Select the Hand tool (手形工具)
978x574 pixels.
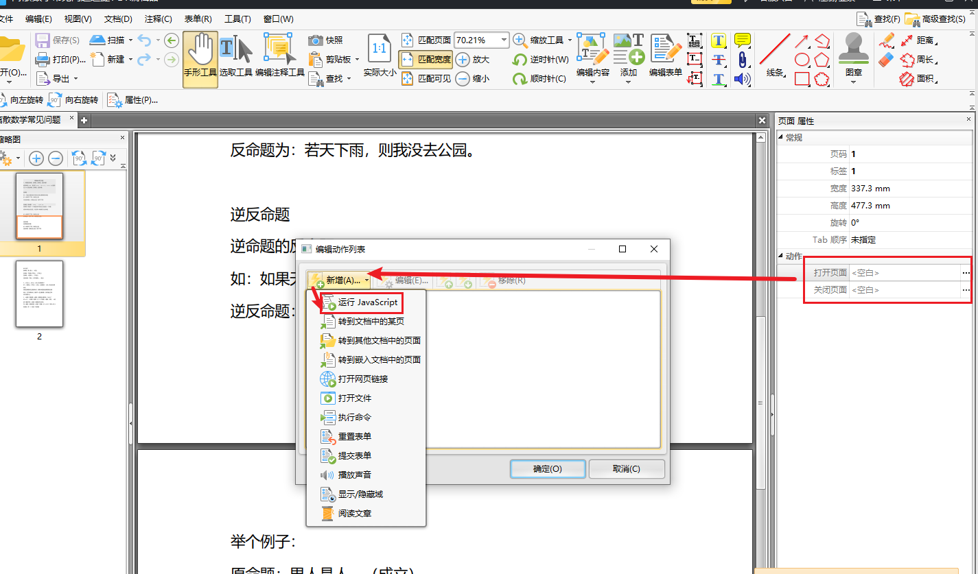200,59
